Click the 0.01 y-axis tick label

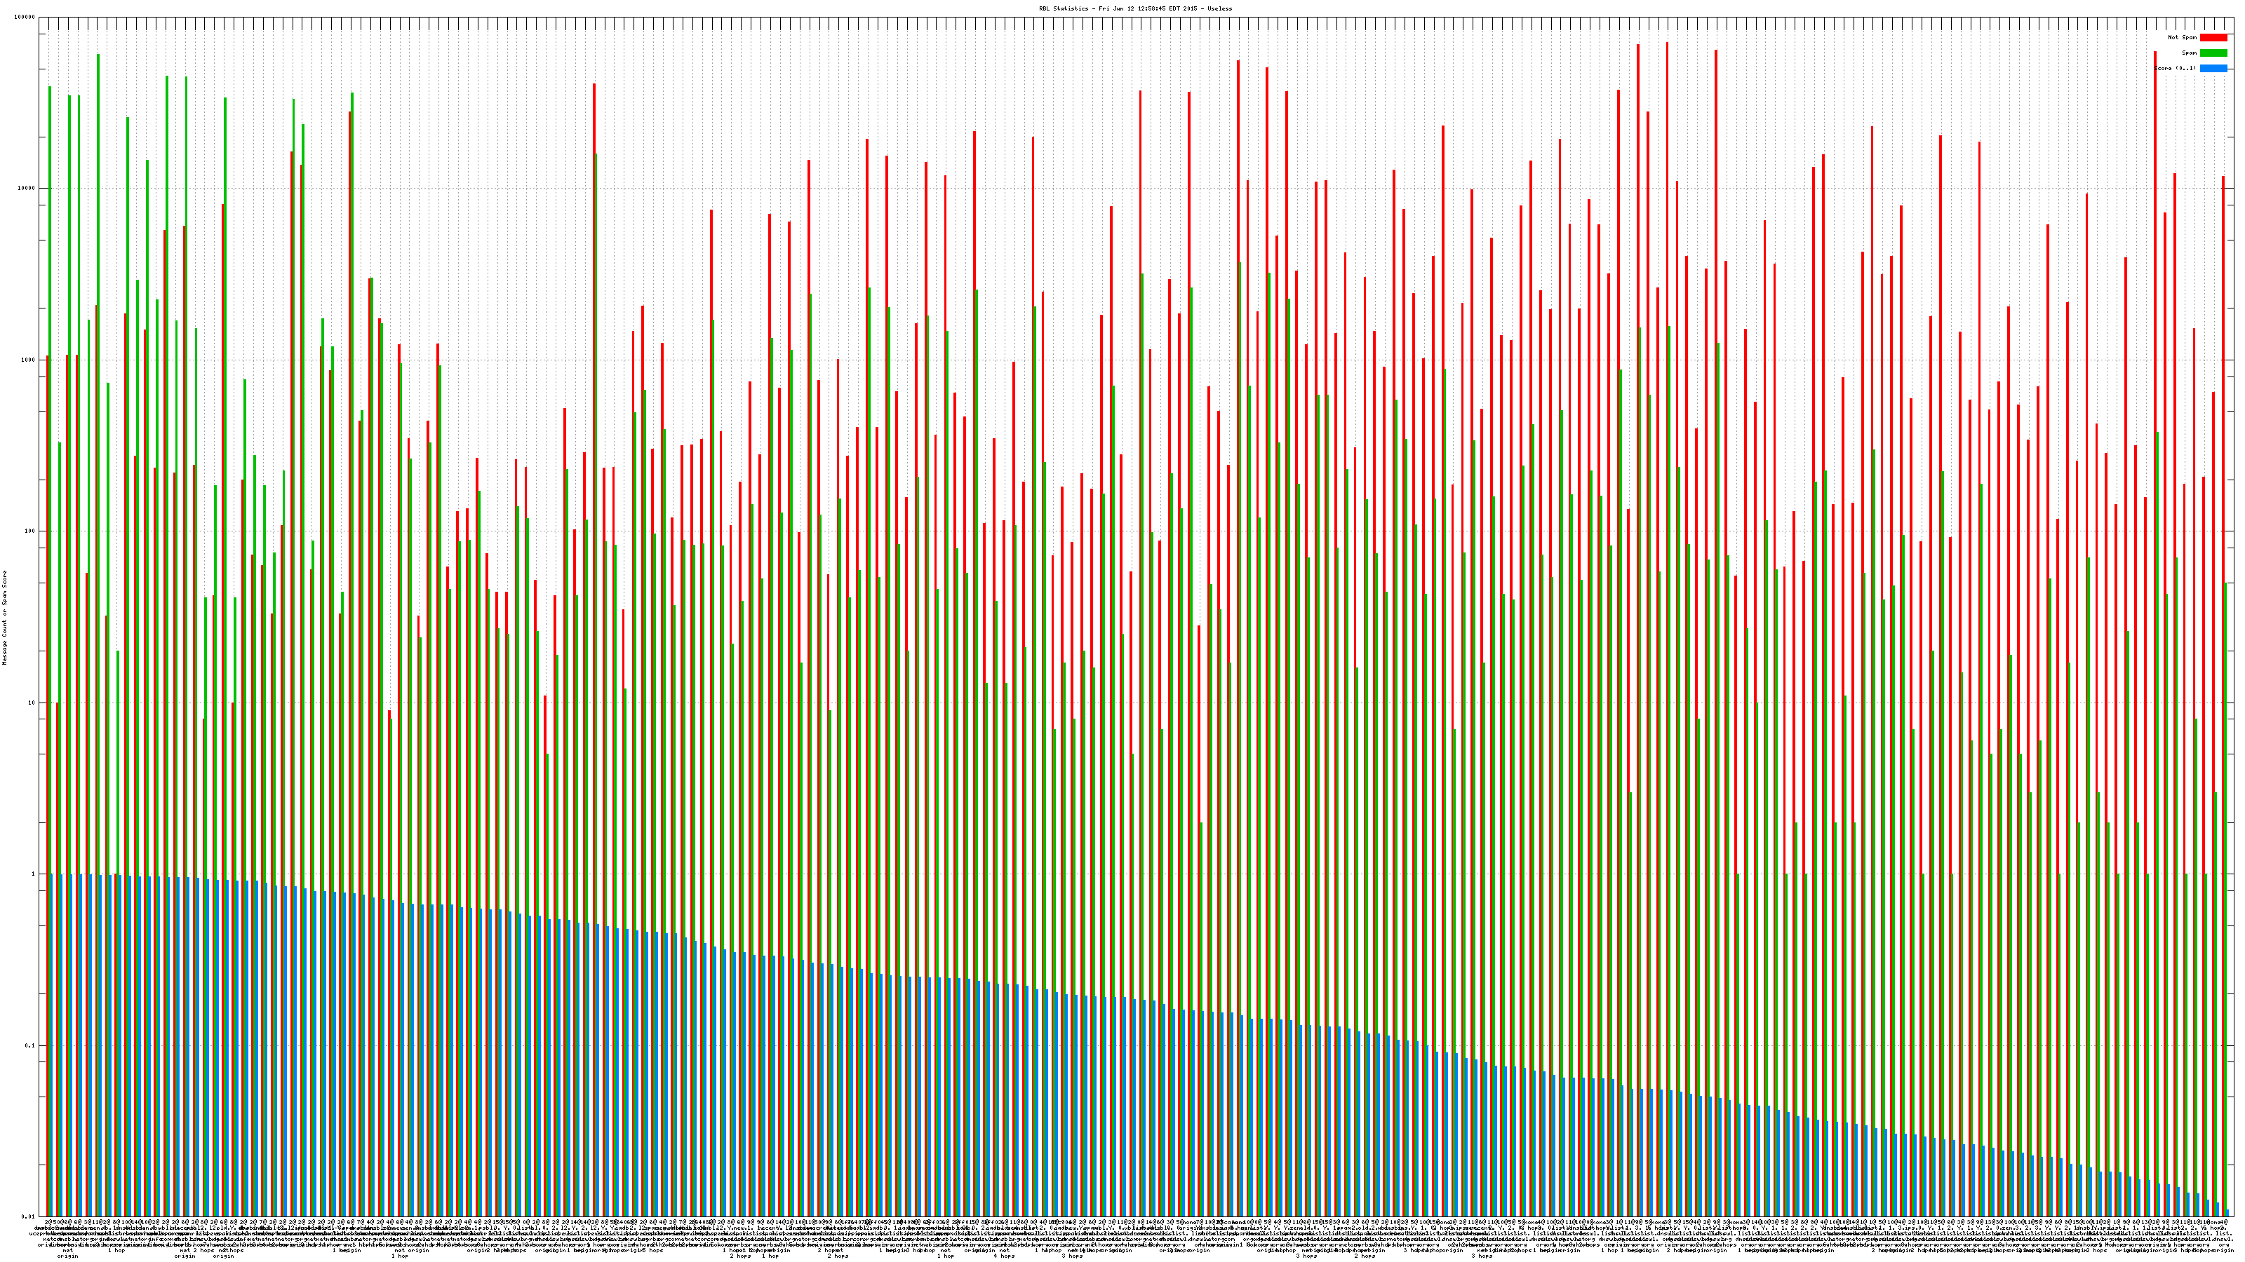tap(29, 1216)
